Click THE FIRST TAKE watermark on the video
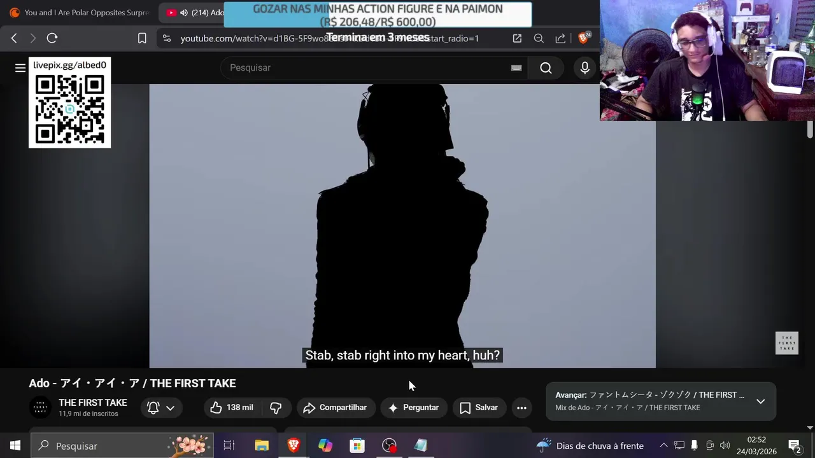Screen dimensions: 815x458 click(787, 343)
